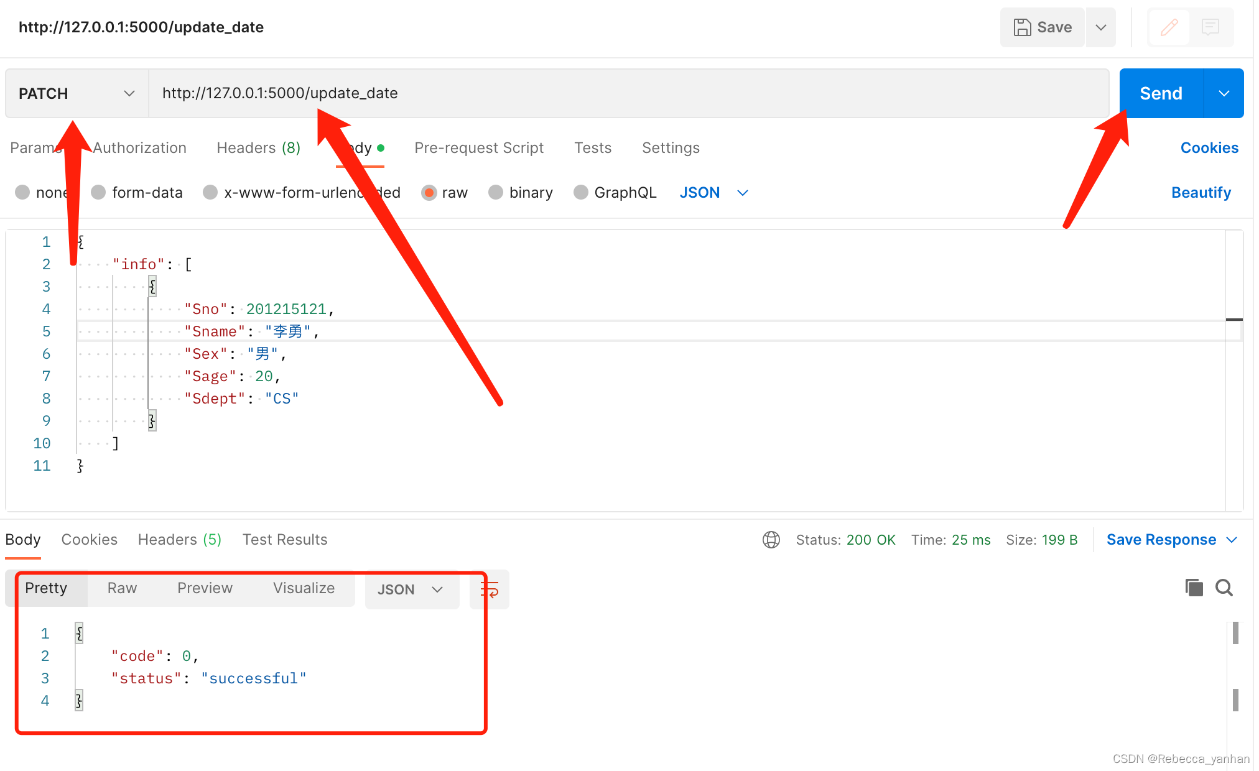Screen dimensions: 1259x771
Task: Copy response with the copy icon
Action: pyautogui.click(x=1194, y=588)
